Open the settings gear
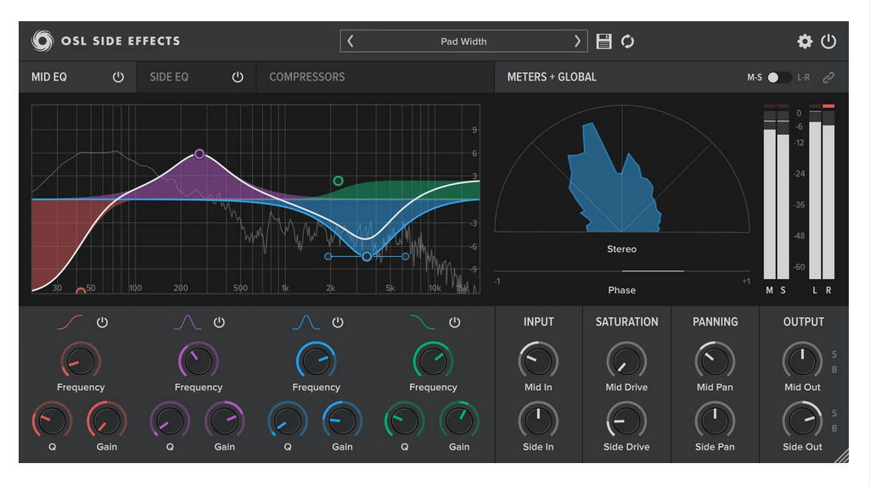Image resolution: width=870 pixels, height=486 pixels. pos(805,41)
